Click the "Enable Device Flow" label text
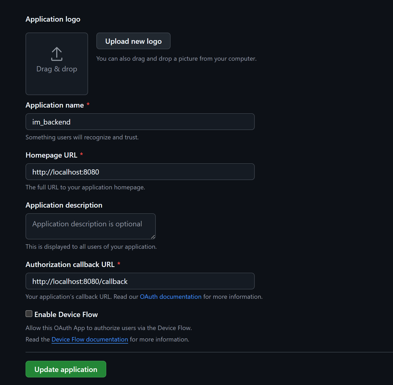This screenshot has width=393, height=385. pyautogui.click(x=66, y=315)
